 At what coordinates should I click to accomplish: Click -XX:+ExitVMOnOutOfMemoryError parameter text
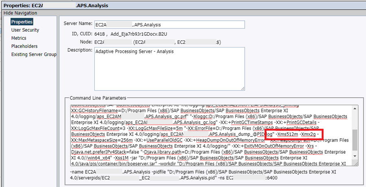(268, 146)
